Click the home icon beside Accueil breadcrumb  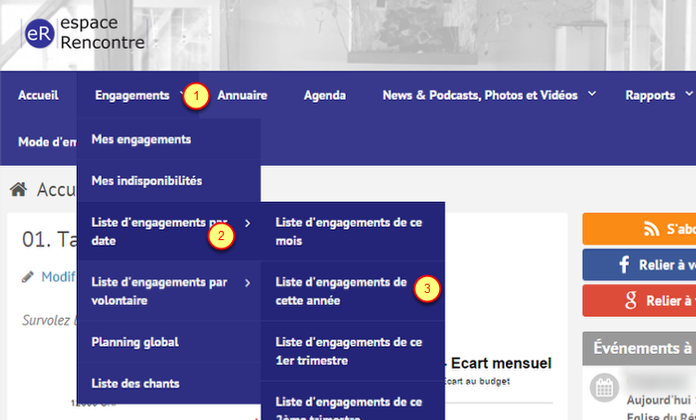(x=19, y=189)
